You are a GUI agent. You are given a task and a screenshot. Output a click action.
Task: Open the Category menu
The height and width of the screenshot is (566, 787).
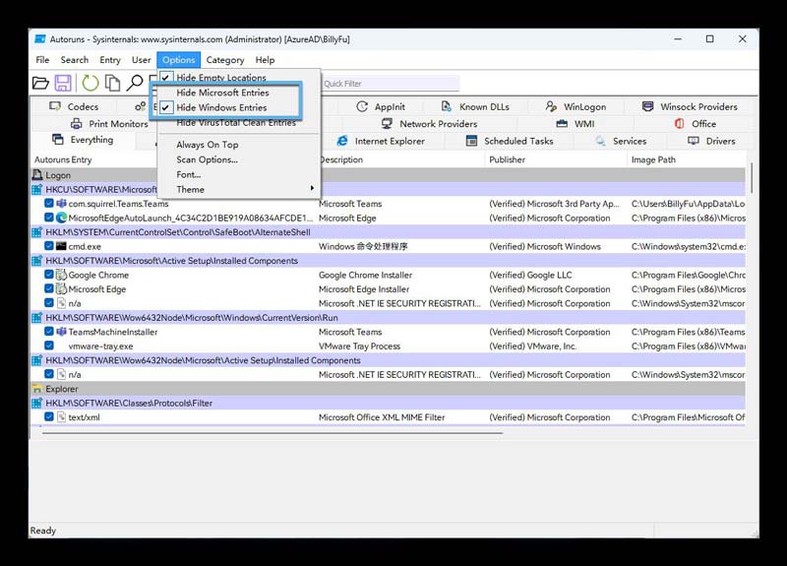pos(225,60)
